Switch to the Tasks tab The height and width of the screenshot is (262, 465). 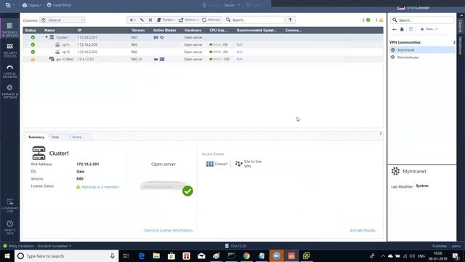click(55, 137)
